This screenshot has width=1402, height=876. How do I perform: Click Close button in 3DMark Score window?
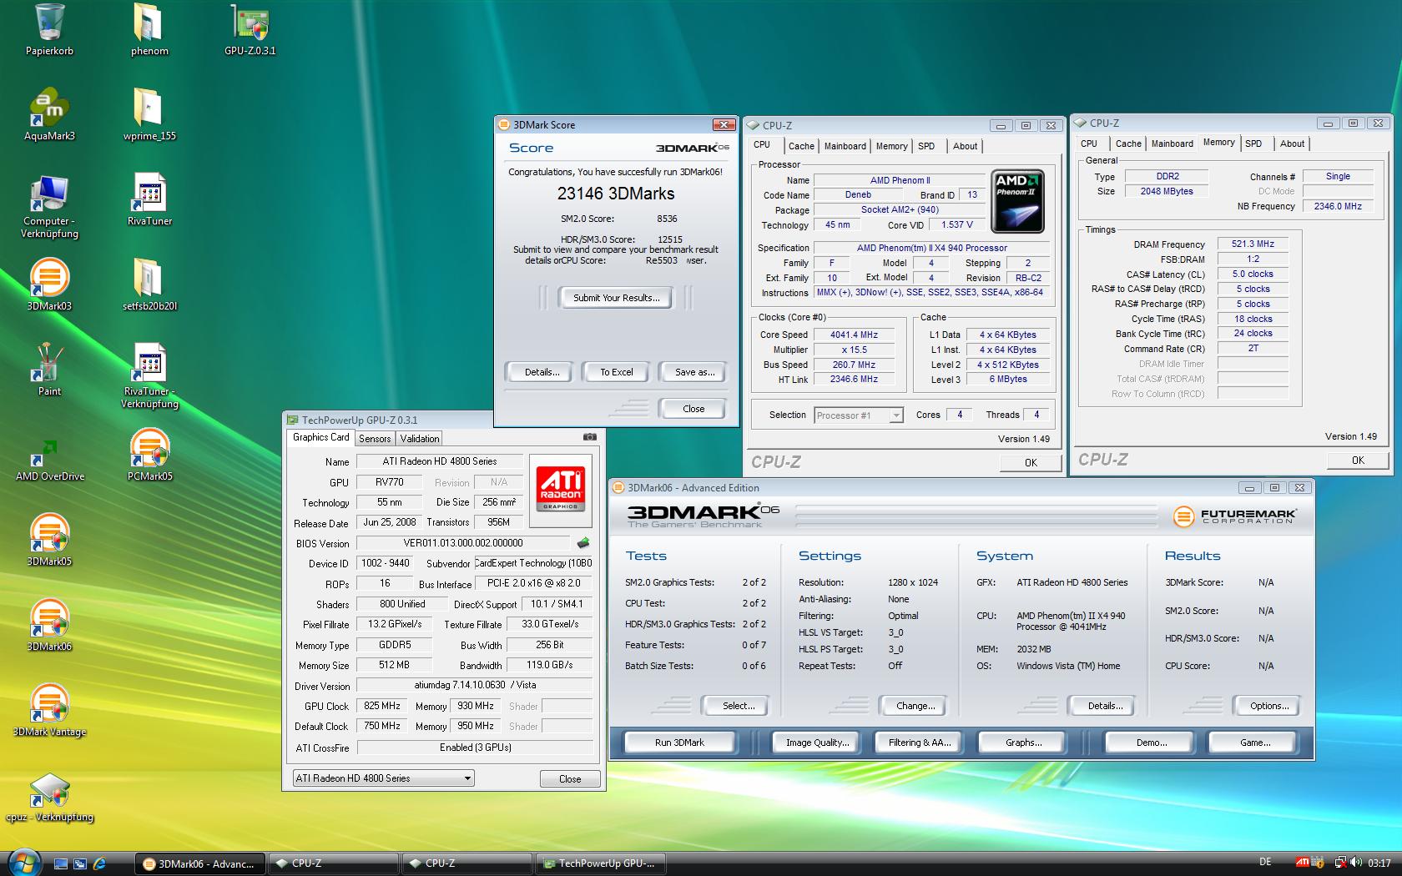pyautogui.click(x=693, y=409)
